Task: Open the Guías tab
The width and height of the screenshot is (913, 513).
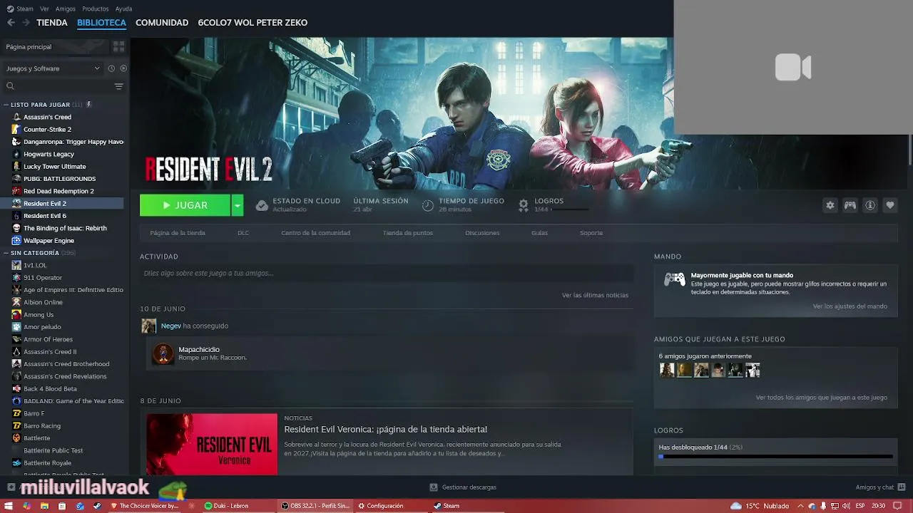Action: (x=539, y=233)
